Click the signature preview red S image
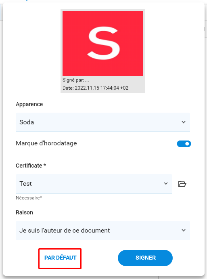The image size is (207, 279). (102, 44)
